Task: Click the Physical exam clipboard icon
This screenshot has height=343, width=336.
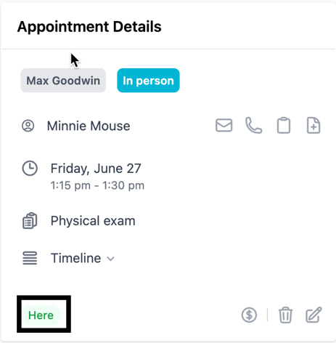Action: click(30, 221)
